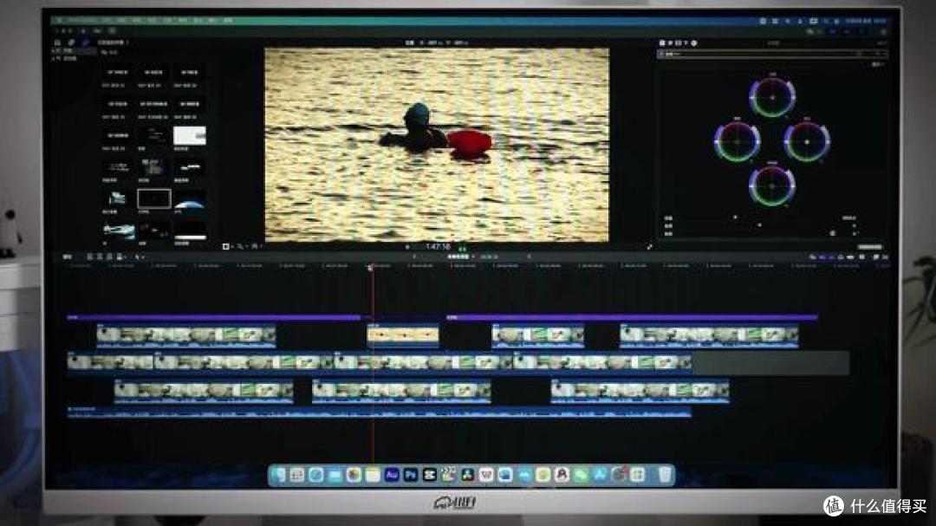Open the Trash in the Dock
The height and width of the screenshot is (526, 936).
[x=665, y=475]
